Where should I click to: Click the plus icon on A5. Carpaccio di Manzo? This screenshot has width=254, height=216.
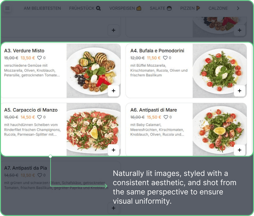(x=113, y=150)
